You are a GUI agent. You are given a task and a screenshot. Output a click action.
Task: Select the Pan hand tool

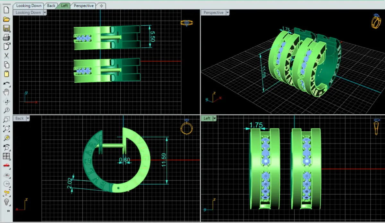[6, 92]
